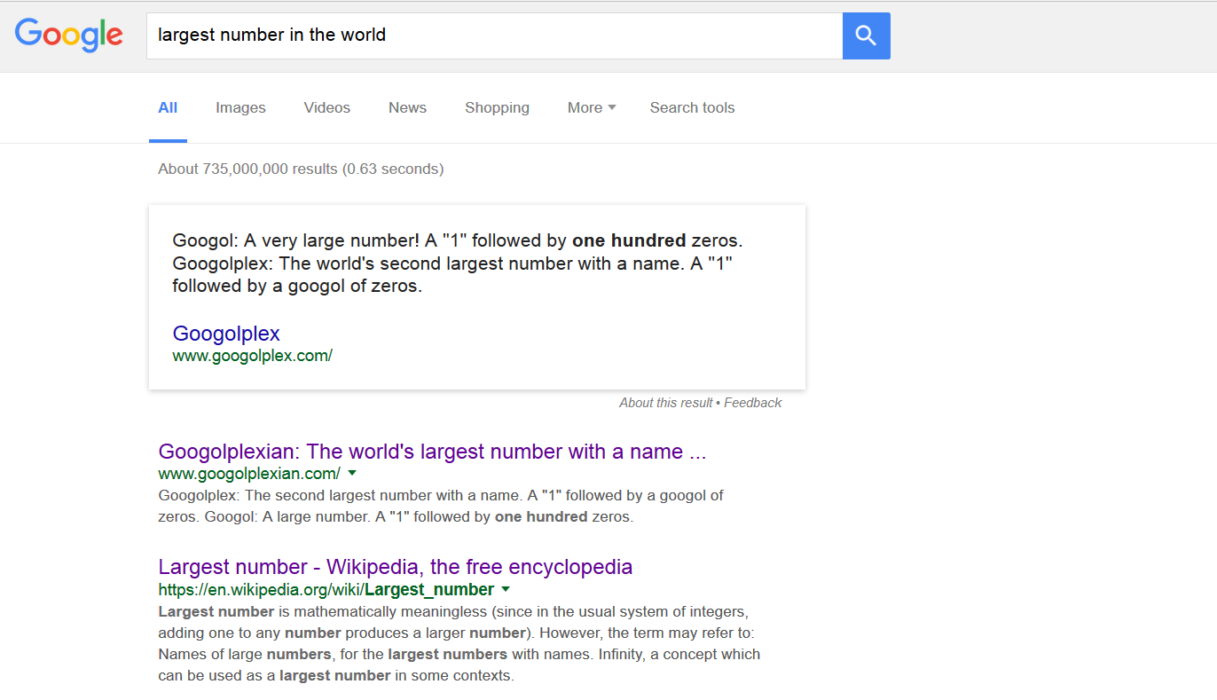Go to the News tab
The image size is (1217, 700).
[407, 107]
